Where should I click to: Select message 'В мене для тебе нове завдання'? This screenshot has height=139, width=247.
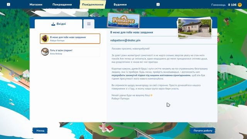point(70,39)
